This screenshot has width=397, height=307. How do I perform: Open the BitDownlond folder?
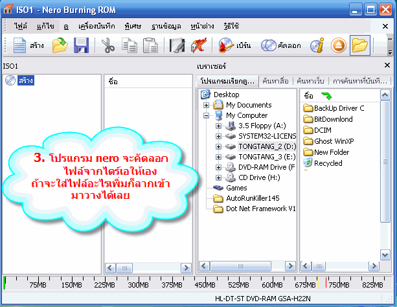click(x=328, y=119)
